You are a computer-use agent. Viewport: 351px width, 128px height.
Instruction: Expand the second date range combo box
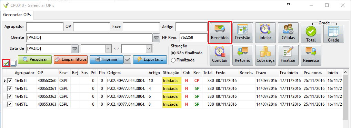tap(148, 48)
